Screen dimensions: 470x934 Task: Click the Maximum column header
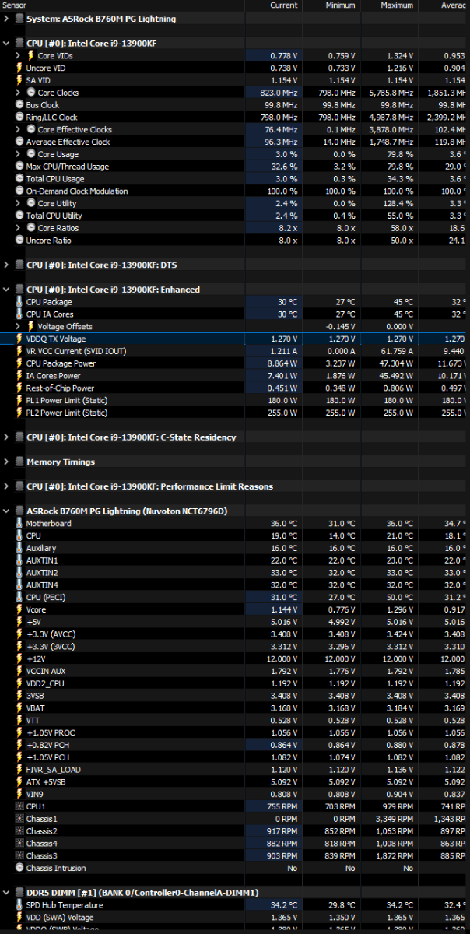coord(396,5)
